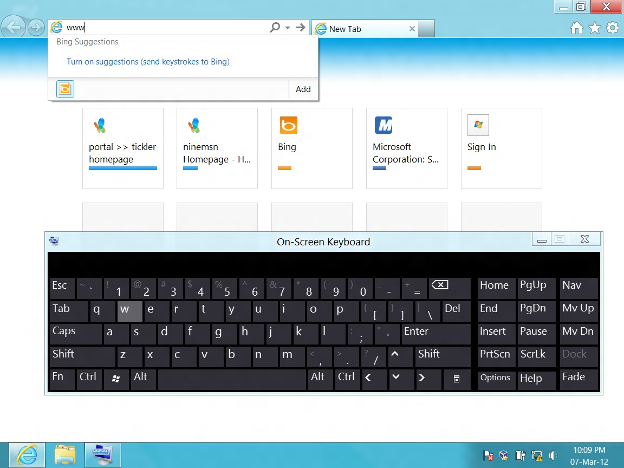This screenshot has width=624, height=468.
Task: Toggle the left Ctrl key
Action: [89, 380]
